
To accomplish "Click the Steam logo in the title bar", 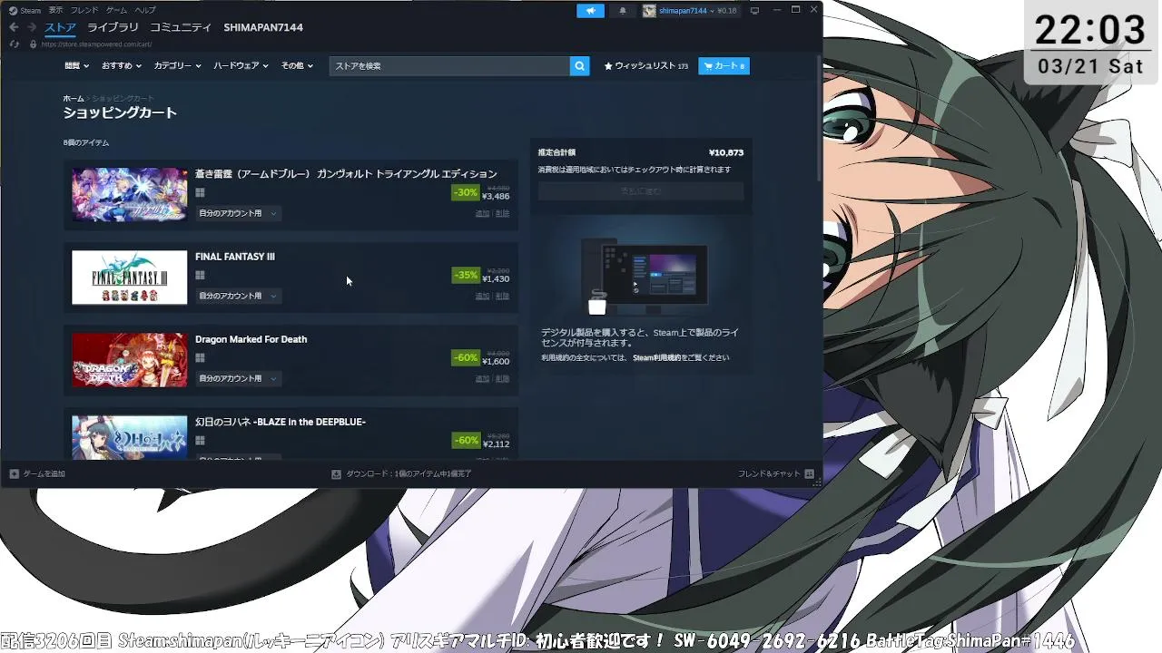I will [13, 11].
